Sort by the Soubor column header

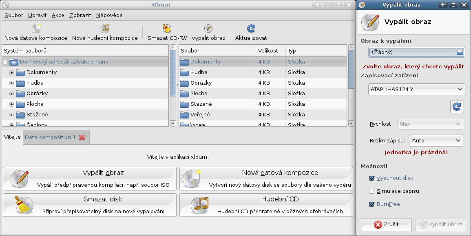[x=217, y=51]
